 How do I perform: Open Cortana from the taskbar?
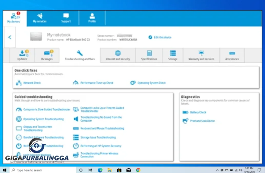(x=81, y=170)
